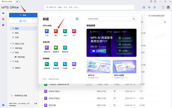Click 立即预约 on the banner

click(x=98, y=51)
